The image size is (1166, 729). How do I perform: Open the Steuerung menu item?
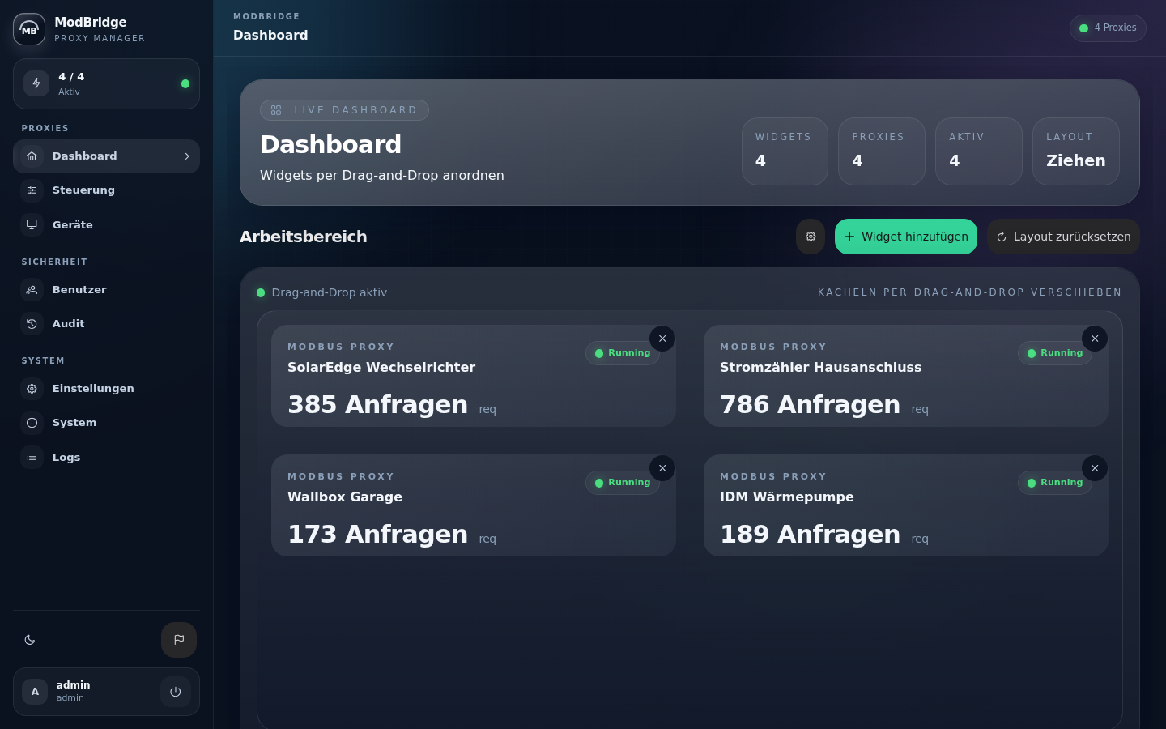(x=106, y=190)
